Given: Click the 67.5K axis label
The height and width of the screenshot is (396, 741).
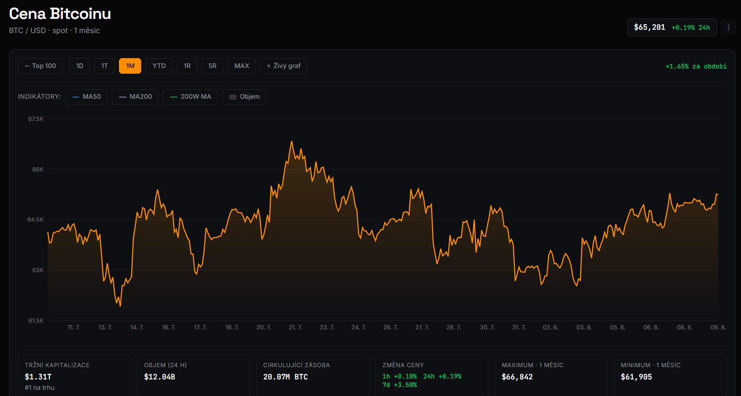Looking at the screenshot, I should (x=36, y=119).
